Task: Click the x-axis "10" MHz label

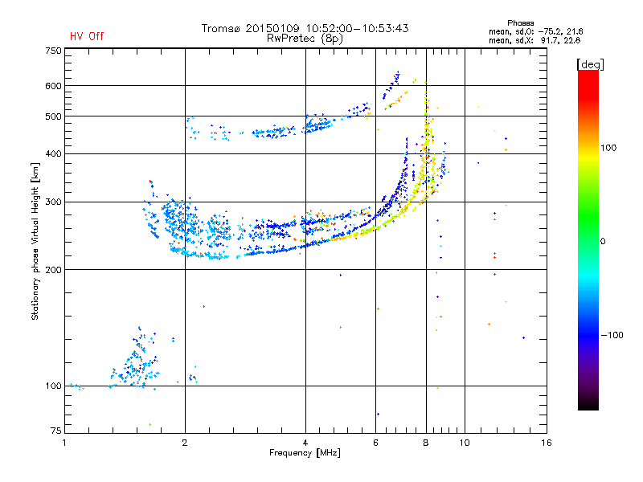Action: click(465, 443)
